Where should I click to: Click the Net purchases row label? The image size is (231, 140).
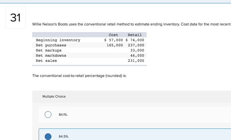click(x=51, y=45)
